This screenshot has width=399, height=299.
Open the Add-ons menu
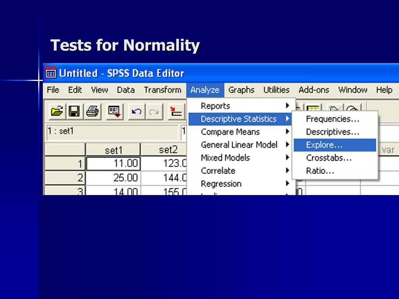tap(314, 90)
